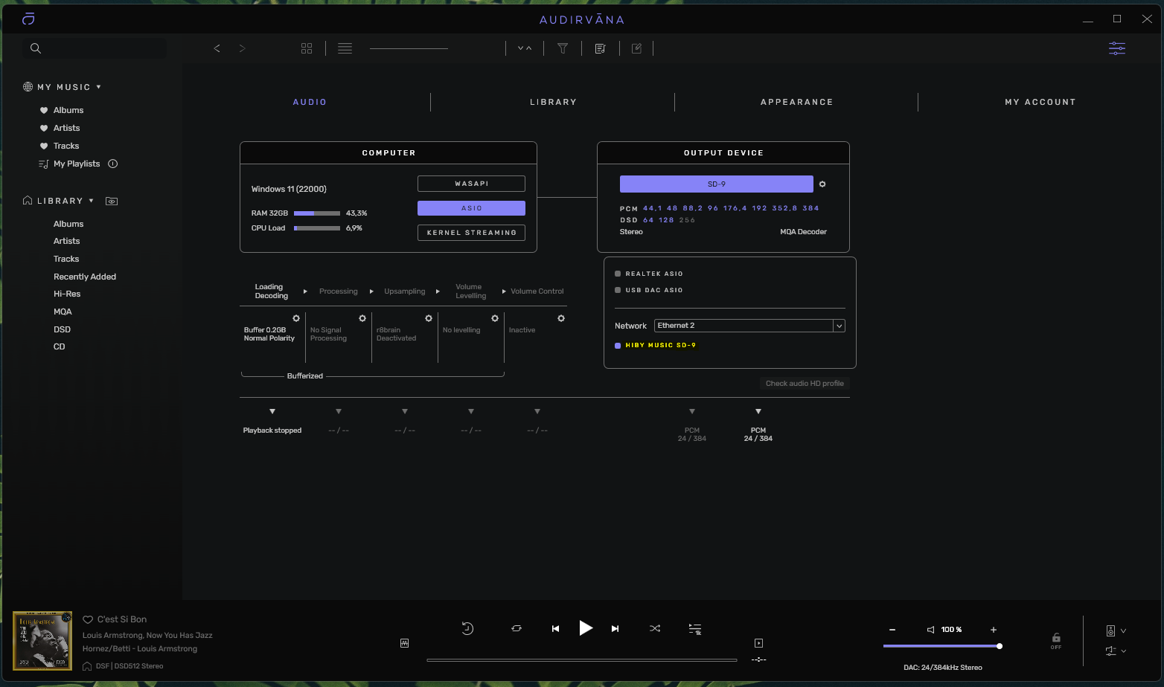Viewport: 1164px width, 687px height.
Task: Click the My Playlists info icon
Action: [113, 164]
